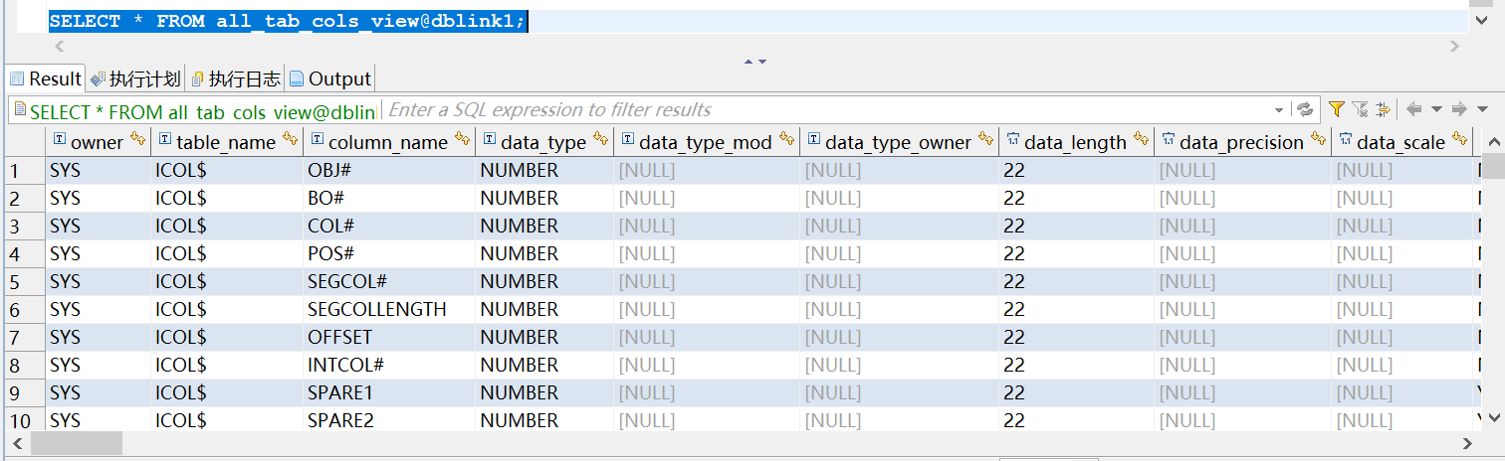Apply filter criteria with the yellow funnel icon
The width and height of the screenshot is (1505, 461).
coord(1337,109)
